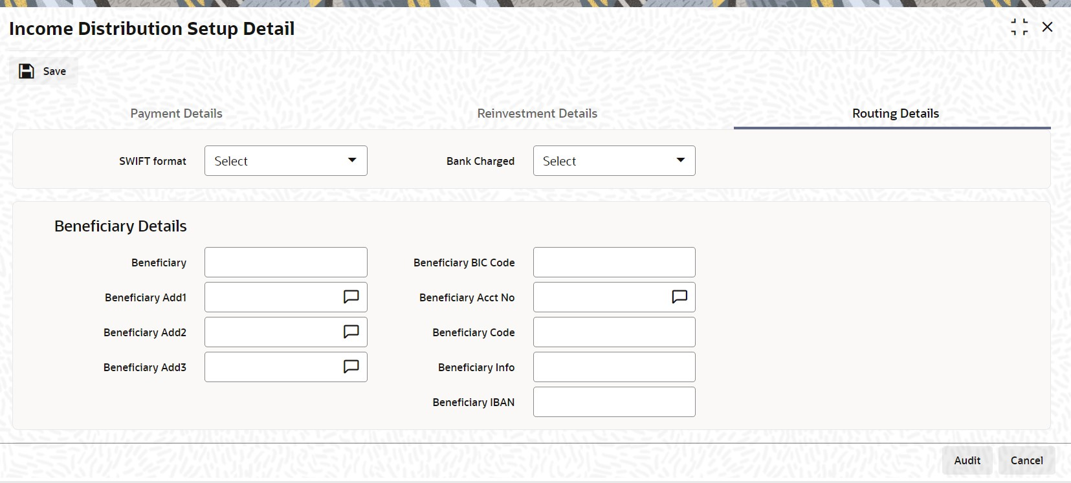Screen dimensions: 1071x483
Task: Switch to the Payment Details tab
Action: coord(176,113)
